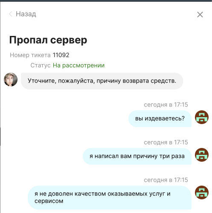Click the word 'сервисом' in last message
The width and height of the screenshot is (212, 213).
click(x=49, y=201)
